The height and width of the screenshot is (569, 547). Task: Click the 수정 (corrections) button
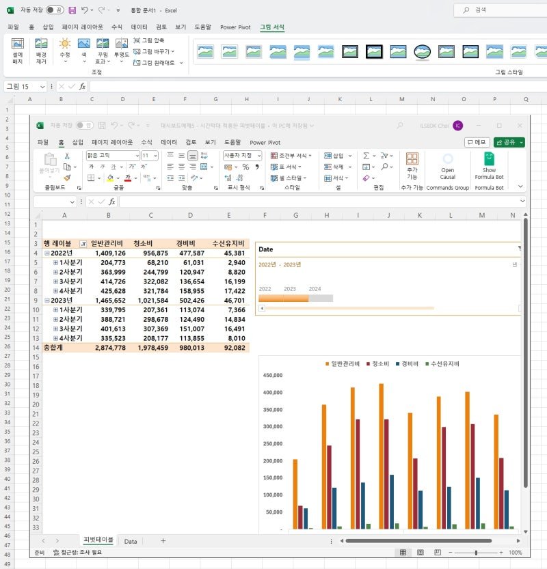click(x=65, y=51)
